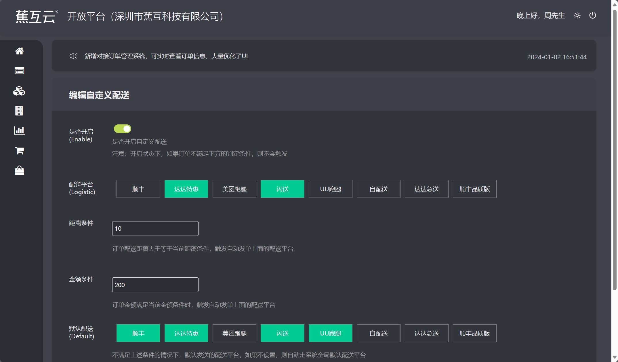Deselect UU跑腿 in 默认配送 row
Viewport: 618px width, 362px height.
coord(331,333)
